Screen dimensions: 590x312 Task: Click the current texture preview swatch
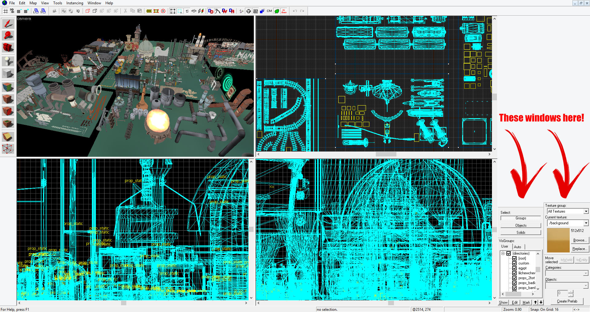(x=558, y=240)
